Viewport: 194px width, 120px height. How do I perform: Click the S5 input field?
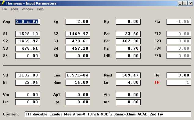[x=78, y=56]
